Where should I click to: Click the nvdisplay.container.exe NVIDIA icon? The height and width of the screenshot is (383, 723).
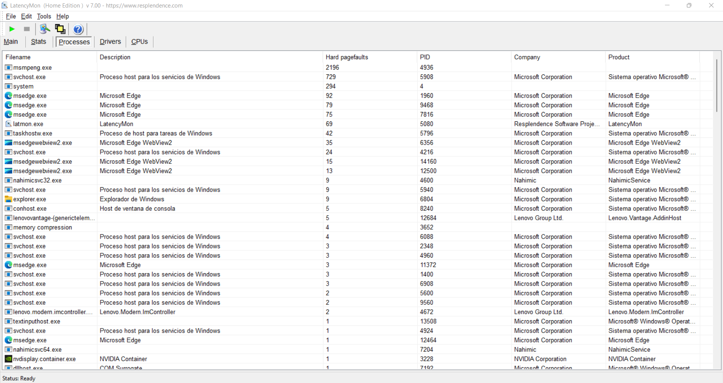point(8,359)
